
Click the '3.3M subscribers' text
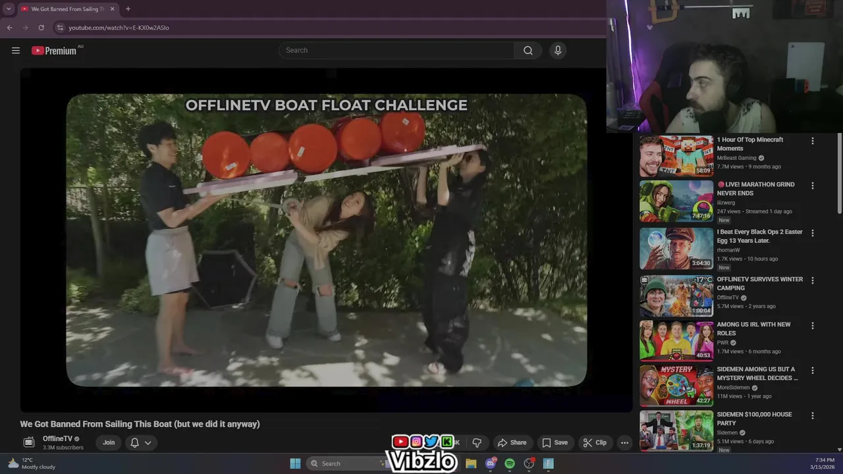pos(63,448)
